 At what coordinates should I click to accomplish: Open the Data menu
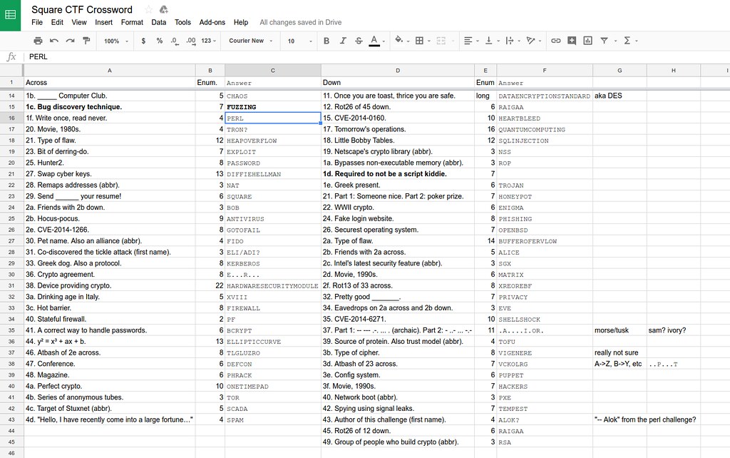(x=158, y=22)
